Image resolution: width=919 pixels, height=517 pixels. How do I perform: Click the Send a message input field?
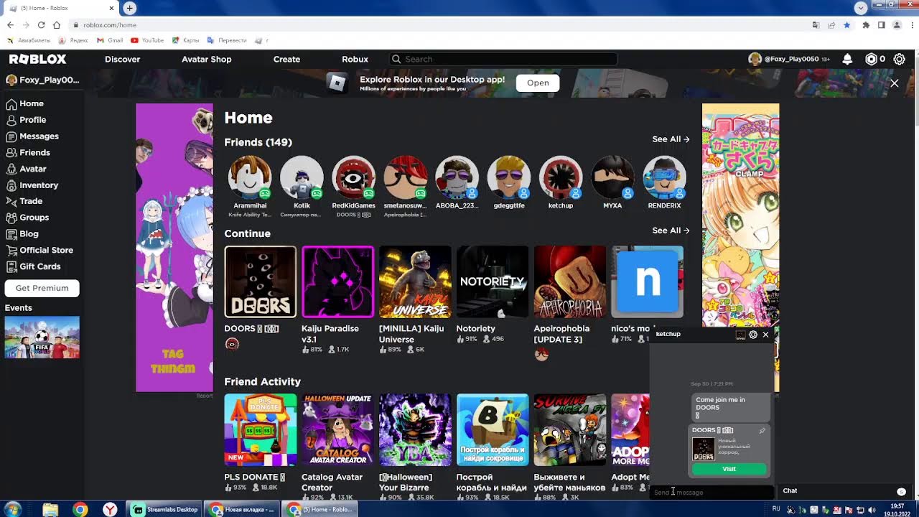tap(712, 493)
